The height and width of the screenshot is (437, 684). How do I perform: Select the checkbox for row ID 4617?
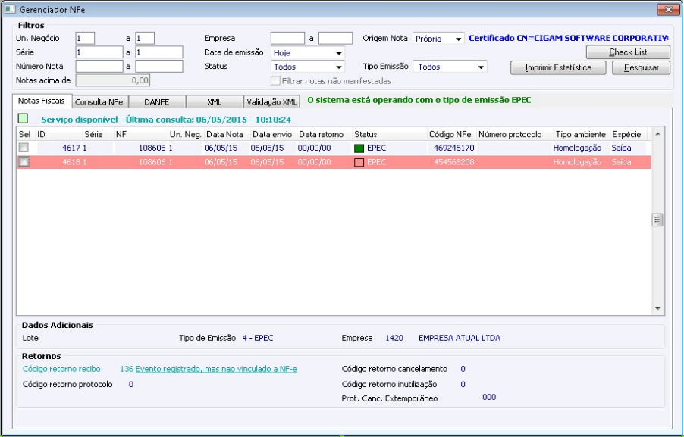(x=24, y=148)
